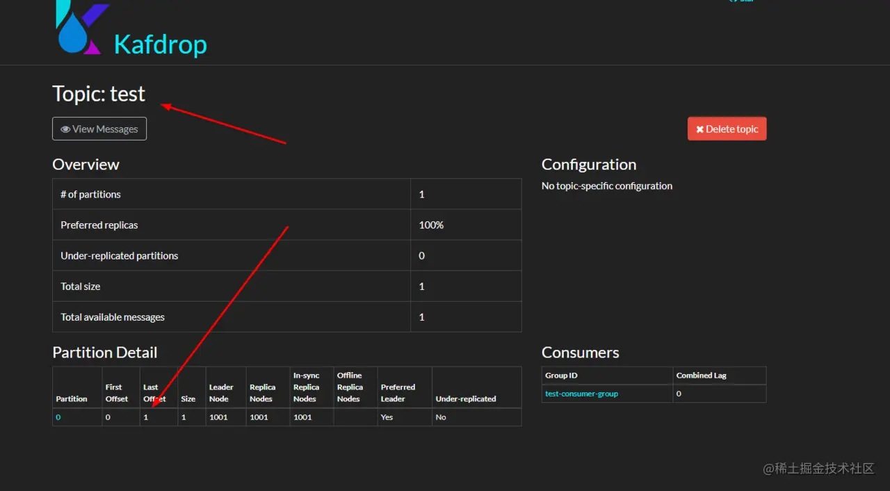Click the Delete topic button

(727, 129)
